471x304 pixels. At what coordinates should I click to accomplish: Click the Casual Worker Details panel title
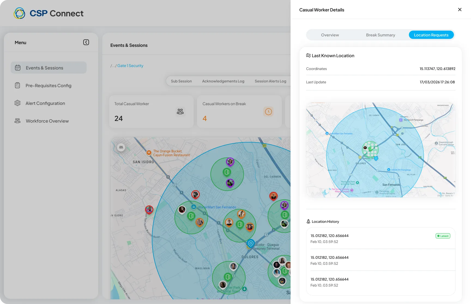pos(322,10)
